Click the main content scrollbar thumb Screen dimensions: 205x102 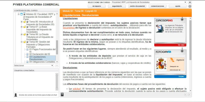click(190, 40)
